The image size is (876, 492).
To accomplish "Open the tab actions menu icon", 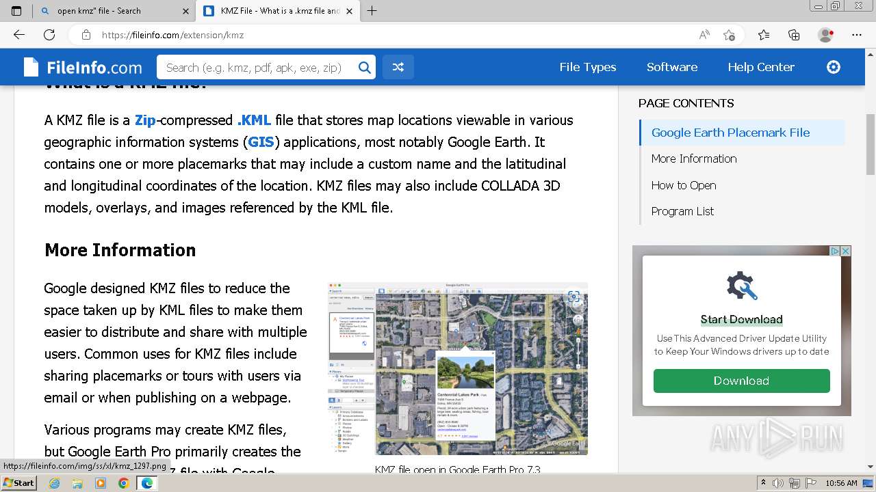I will pos(16,11).
